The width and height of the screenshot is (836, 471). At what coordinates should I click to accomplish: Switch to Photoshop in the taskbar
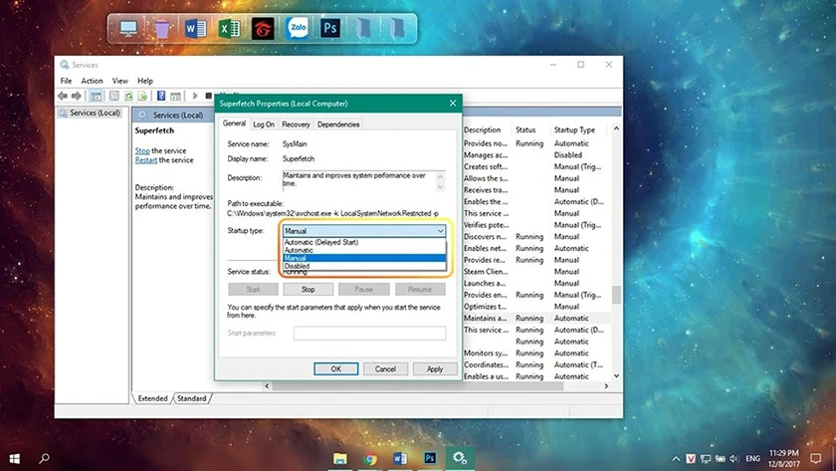click(x=430, y=458)
